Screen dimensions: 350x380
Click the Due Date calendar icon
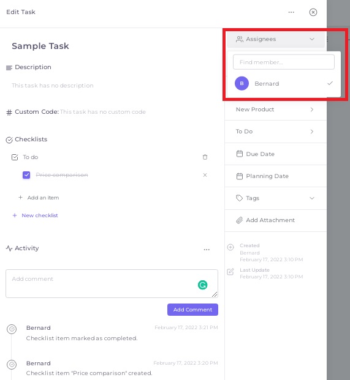point(239,154)
